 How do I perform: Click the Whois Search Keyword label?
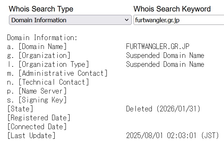click(x=172, y=9)
